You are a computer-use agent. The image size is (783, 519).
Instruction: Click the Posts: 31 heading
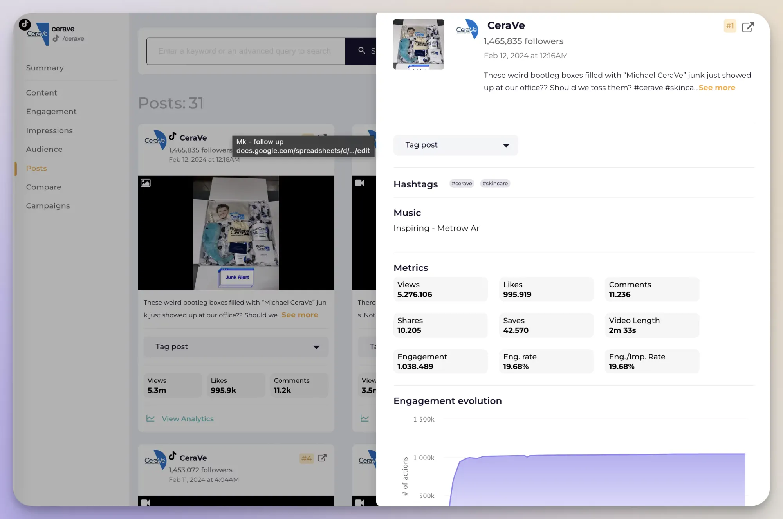click(171, 103)
